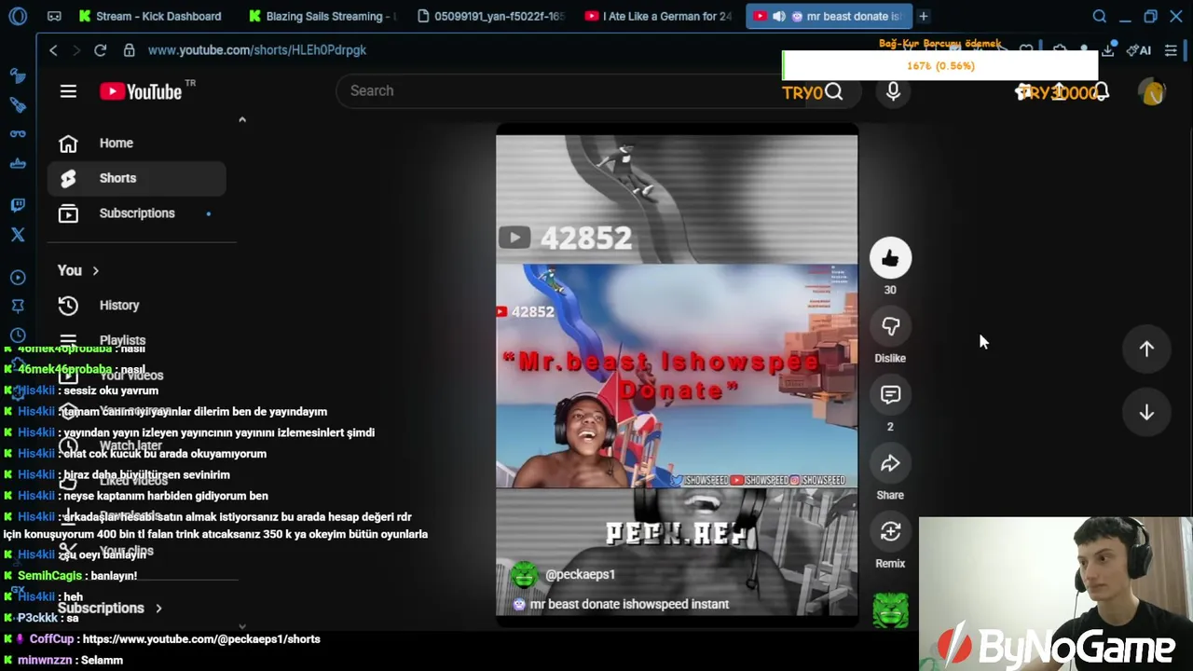Open the account avatar menu

point(1153,91)
